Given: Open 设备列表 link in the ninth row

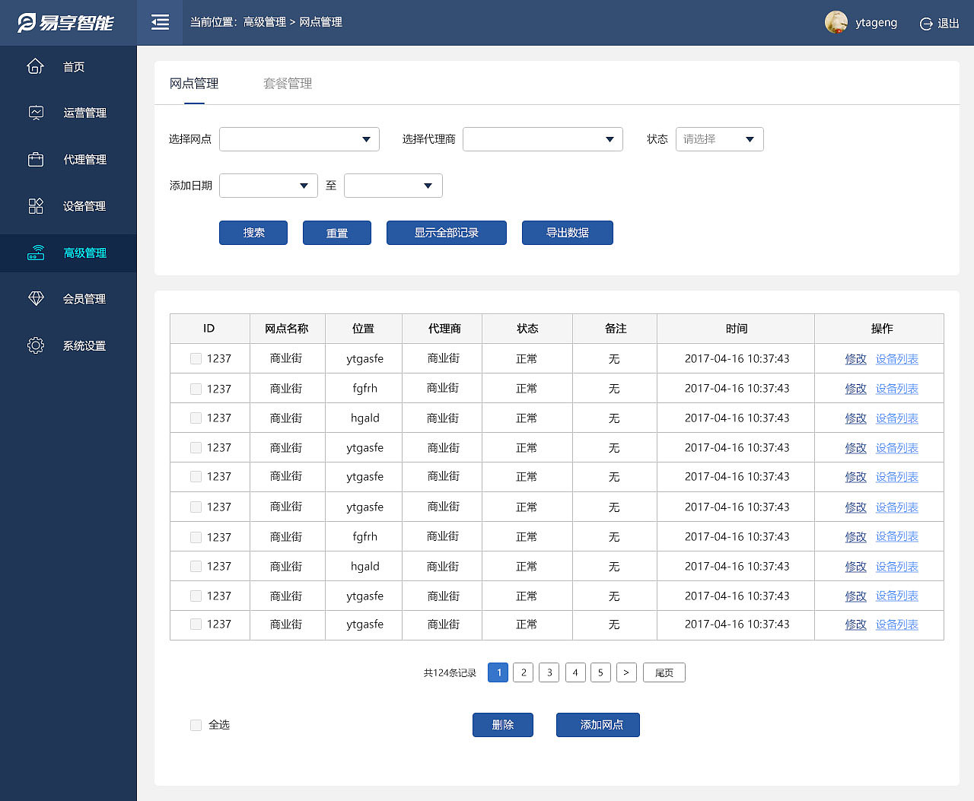Looking at the screenshot, I should tap(897, 596).
